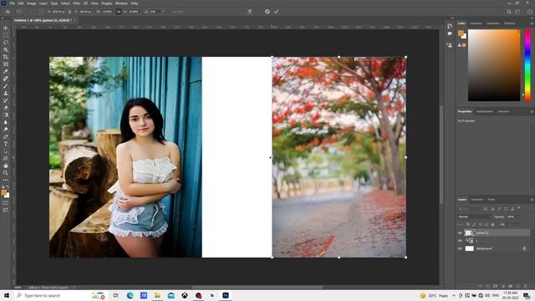Select the Frame tool
The image size is (535, 301).
click(x=6, y=64)
